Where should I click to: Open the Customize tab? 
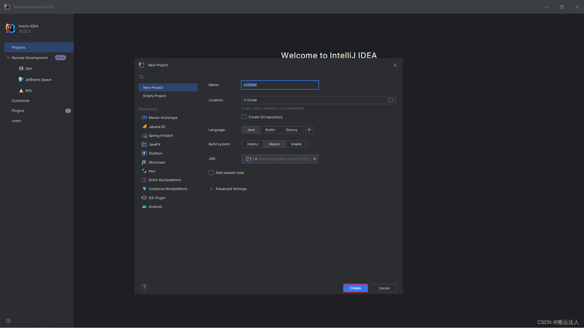pos(21,101)
